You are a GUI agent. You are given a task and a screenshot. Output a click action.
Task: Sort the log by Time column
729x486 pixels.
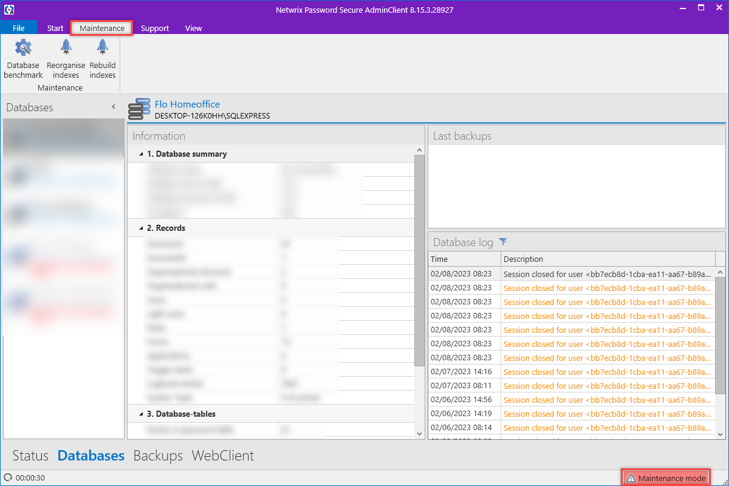pos(465,259)
